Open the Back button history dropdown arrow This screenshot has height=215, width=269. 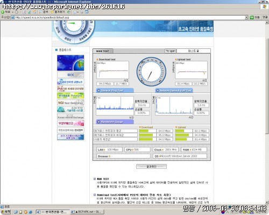point(13,12)
